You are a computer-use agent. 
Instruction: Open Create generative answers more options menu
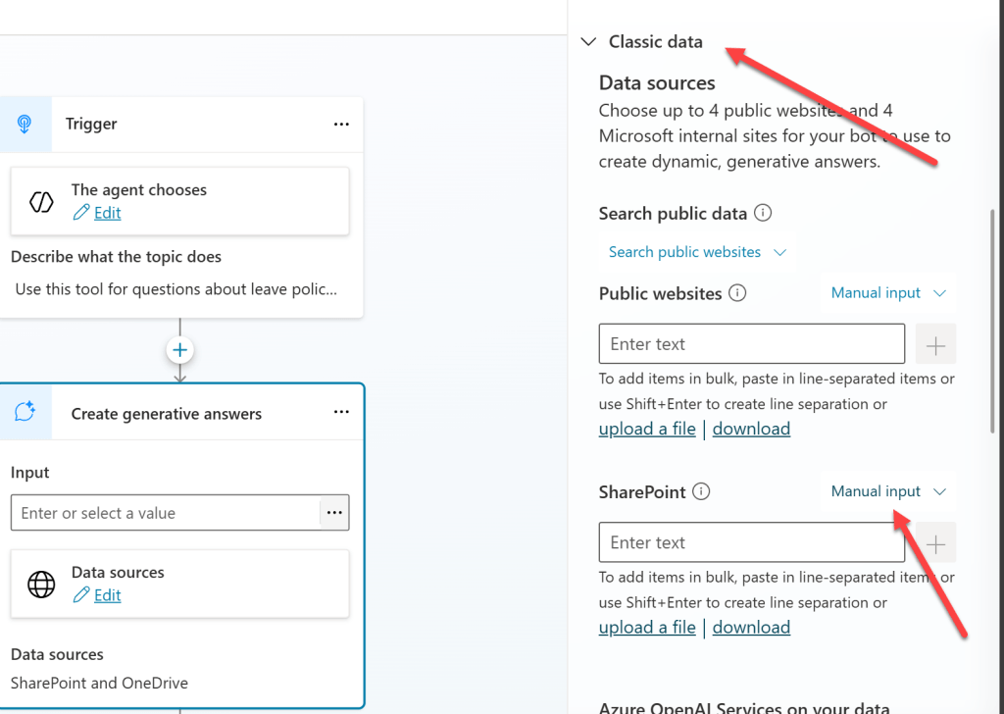point(341,413)
